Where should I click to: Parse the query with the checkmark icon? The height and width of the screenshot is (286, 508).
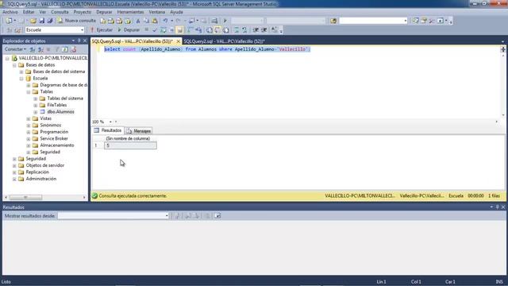155,30
